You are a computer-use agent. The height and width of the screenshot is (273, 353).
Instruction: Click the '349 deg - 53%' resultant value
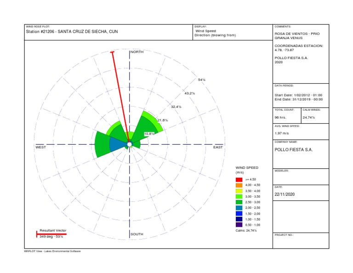(x=51, y=237)
